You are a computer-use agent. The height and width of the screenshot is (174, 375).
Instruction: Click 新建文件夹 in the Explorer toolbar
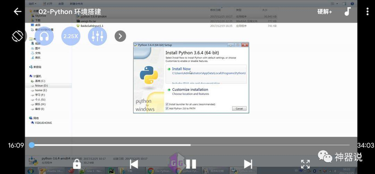tap(76, 3)
